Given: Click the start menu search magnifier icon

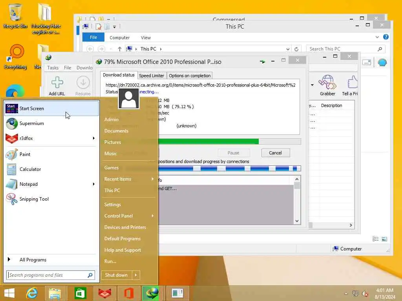Looking at the screenshot, I should [x=90, y=275].
